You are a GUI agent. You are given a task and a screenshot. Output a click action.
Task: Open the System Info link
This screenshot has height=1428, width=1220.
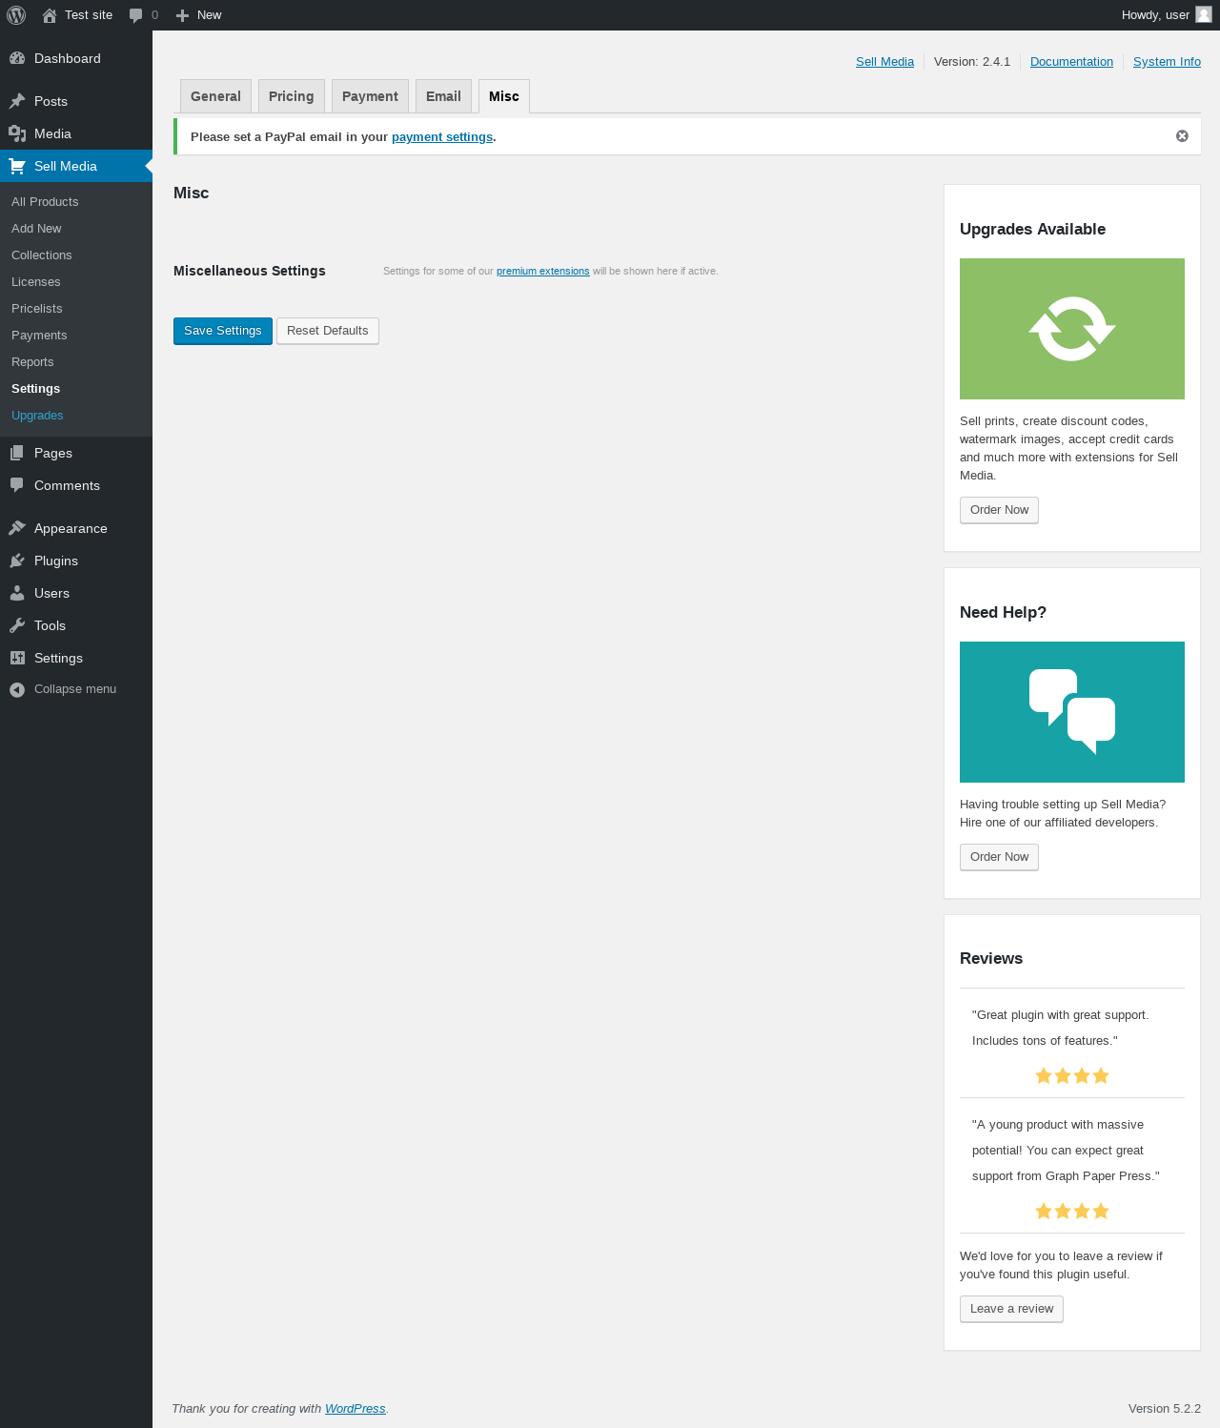pyautogui.click(x=1167, y=62)
